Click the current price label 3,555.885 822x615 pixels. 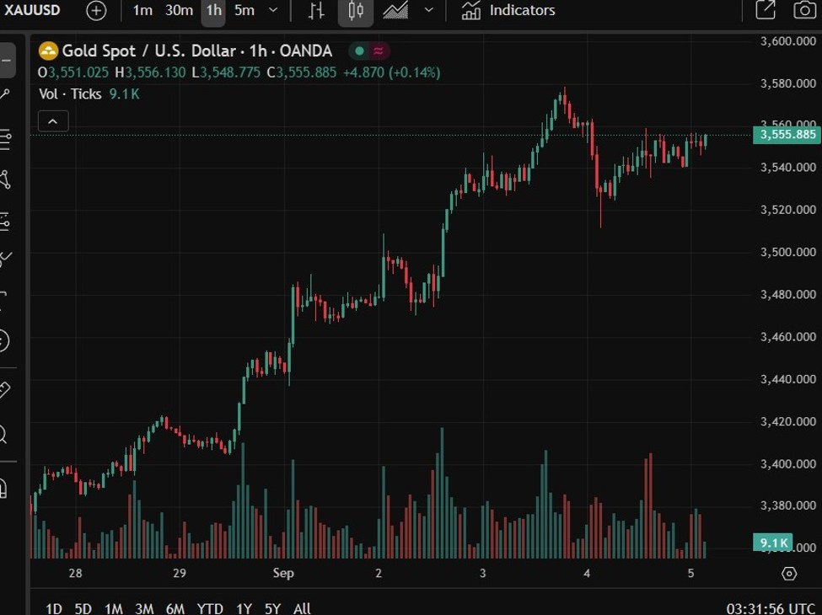pos(786,135)
